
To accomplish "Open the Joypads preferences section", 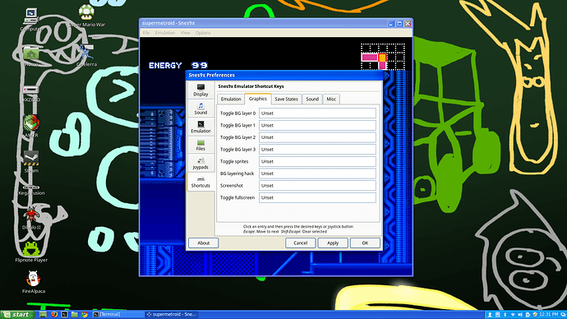I will tap(201, 164).
